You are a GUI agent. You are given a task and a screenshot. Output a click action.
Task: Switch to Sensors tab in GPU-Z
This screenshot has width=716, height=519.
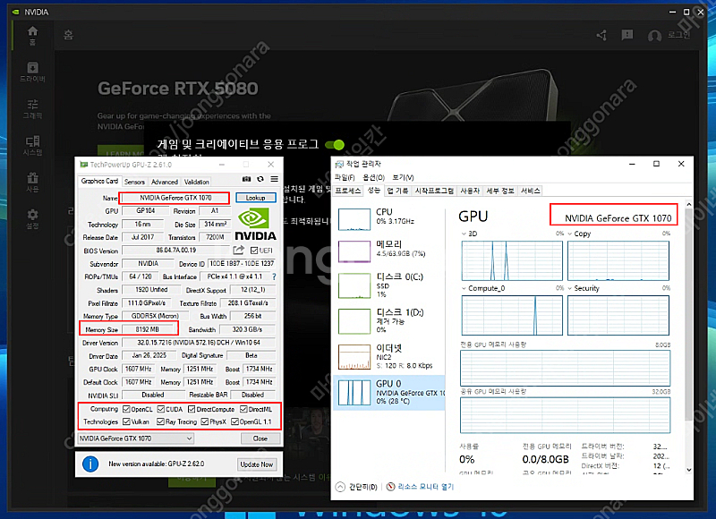click(134, 182)
